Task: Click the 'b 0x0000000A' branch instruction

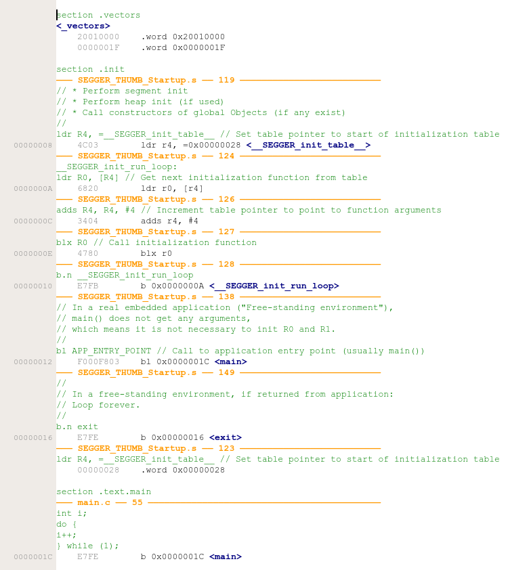Action: tap(172, 286)
